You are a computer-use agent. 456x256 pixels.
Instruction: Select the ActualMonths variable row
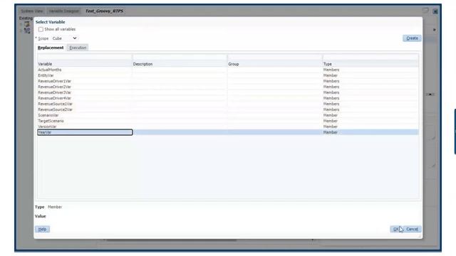pos(228,70)
